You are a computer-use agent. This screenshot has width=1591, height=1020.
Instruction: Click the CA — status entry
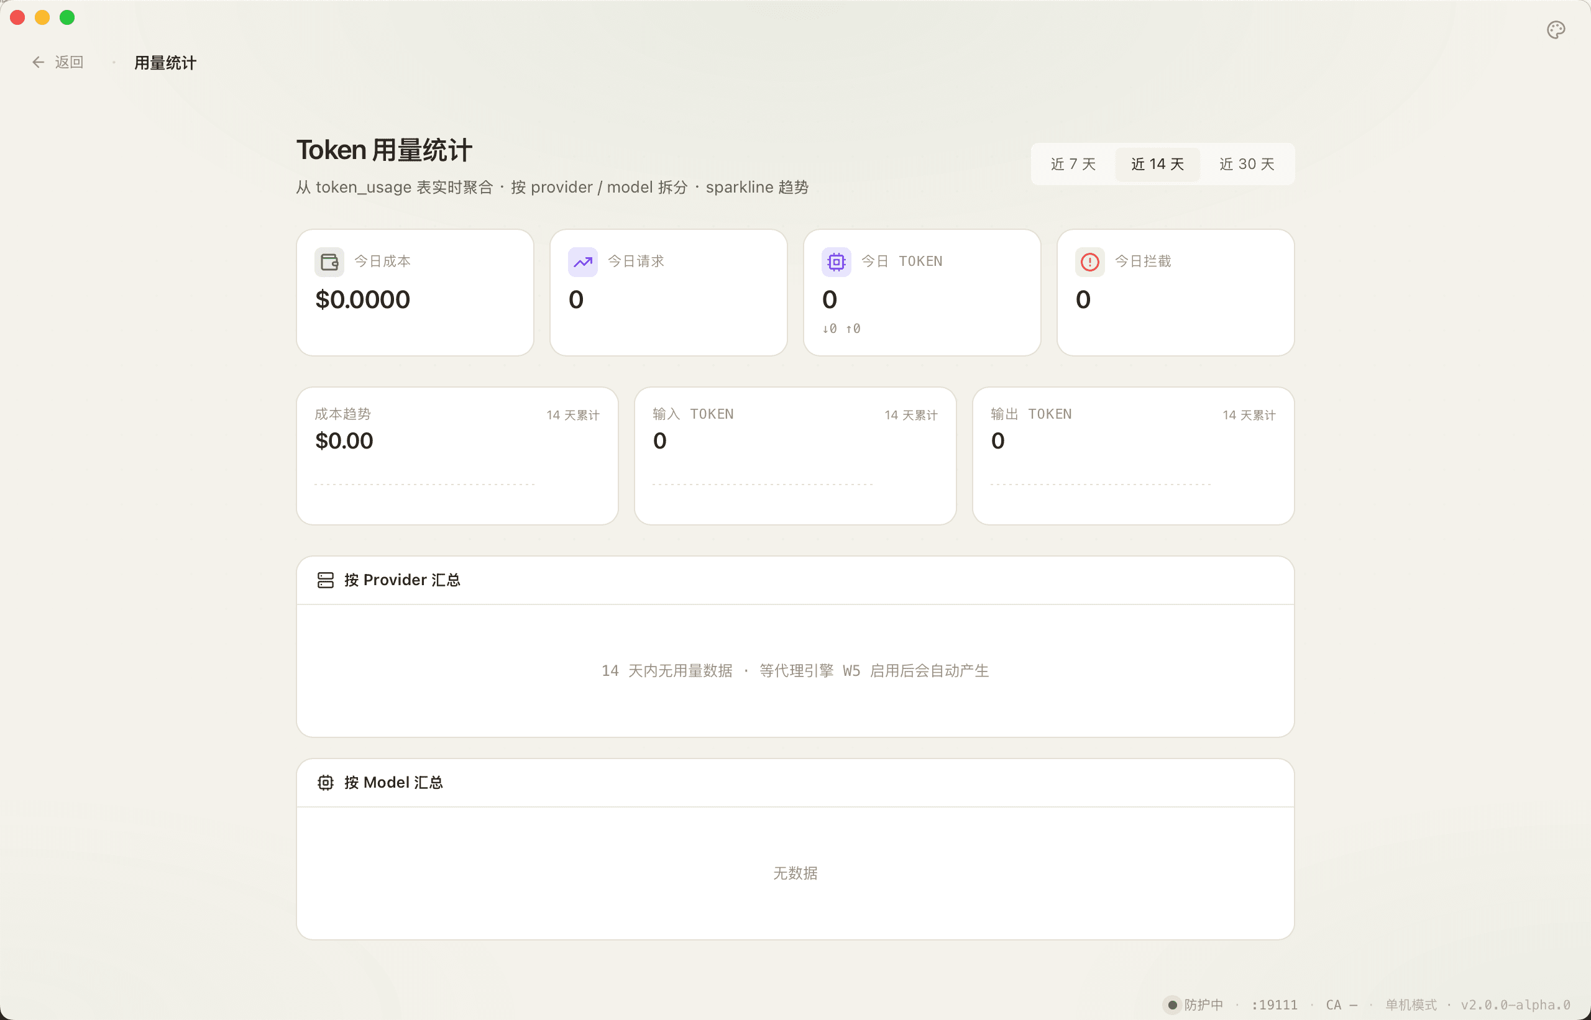1342,1004
